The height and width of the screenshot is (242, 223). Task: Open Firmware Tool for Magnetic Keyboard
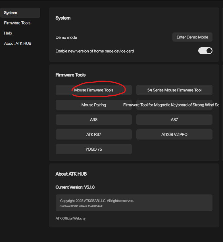[174, 105]
